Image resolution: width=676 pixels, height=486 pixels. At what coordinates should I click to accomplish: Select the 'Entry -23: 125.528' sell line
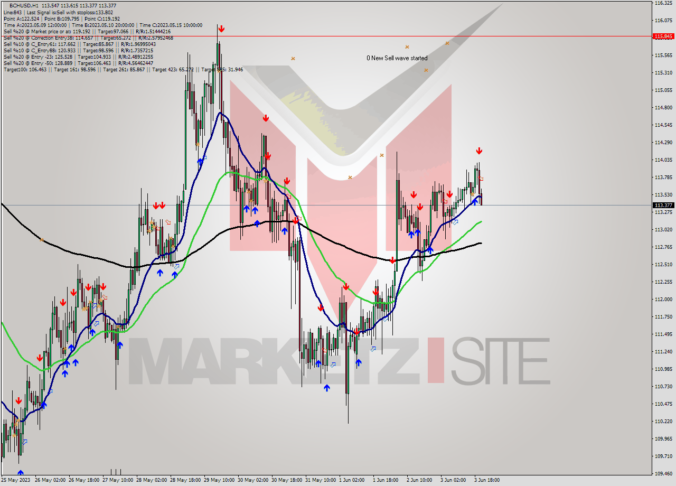78,57
